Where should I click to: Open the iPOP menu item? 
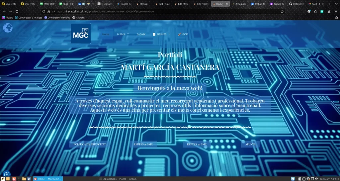(x=183, y=34)
